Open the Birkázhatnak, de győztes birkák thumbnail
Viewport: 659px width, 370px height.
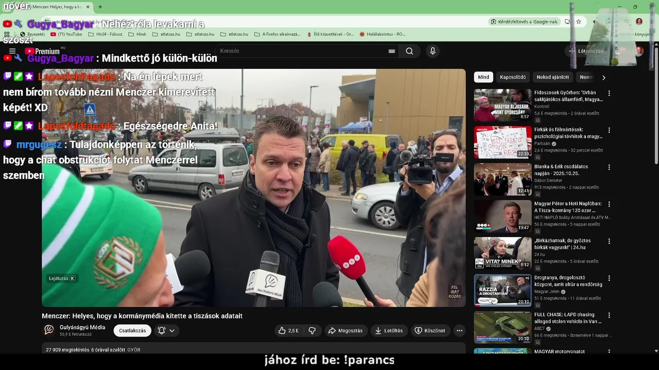(x=502, y=253)
